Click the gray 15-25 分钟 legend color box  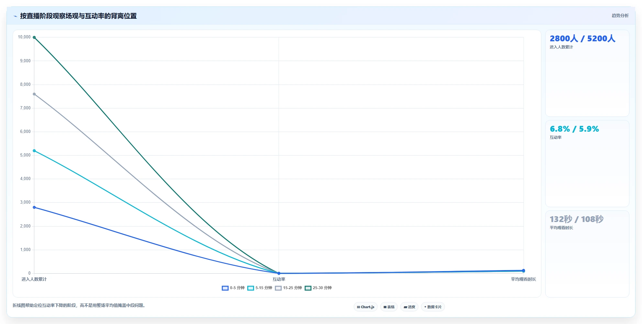[x=278, y=288]
